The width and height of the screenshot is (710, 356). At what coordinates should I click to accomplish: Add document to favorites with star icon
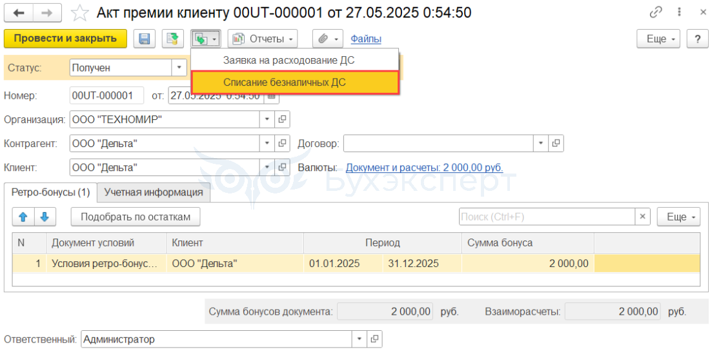[x=79, y=13]
